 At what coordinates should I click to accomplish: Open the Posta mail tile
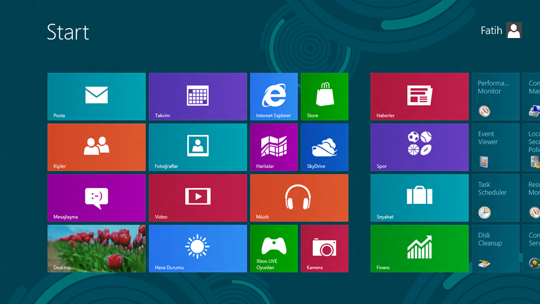tap(97, 96)
